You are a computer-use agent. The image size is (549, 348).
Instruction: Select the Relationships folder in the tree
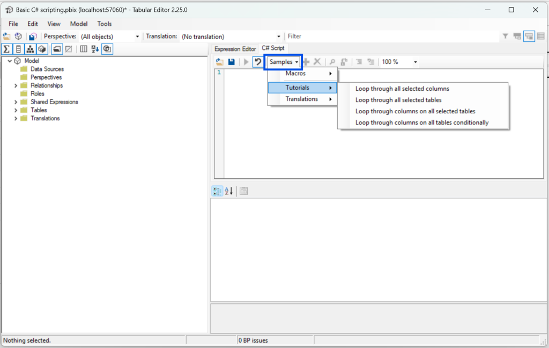pos(46,85)
